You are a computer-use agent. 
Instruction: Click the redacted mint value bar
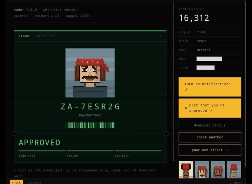point(209,59)
